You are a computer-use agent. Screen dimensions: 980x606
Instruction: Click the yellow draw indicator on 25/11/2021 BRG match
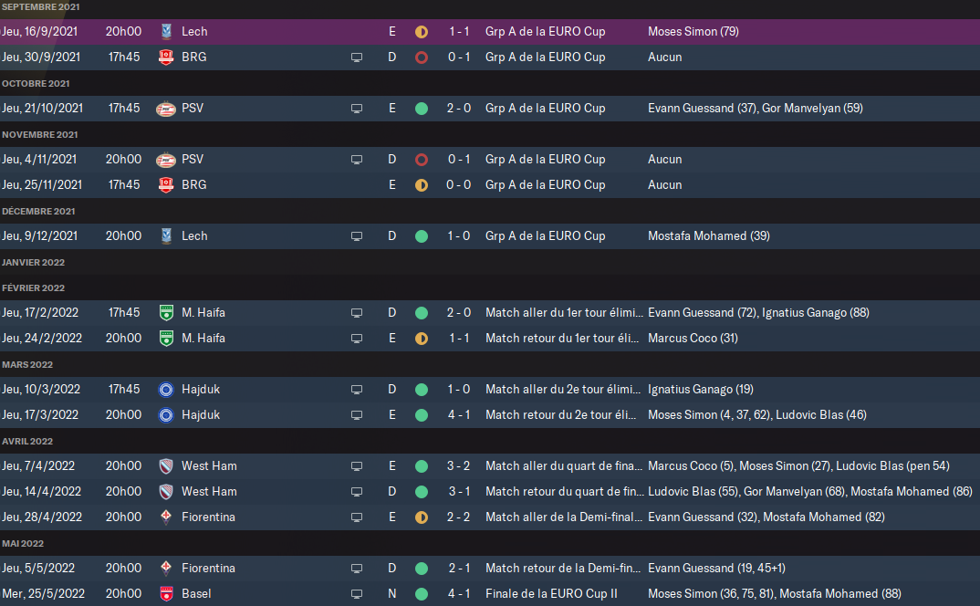coord(421,184)
